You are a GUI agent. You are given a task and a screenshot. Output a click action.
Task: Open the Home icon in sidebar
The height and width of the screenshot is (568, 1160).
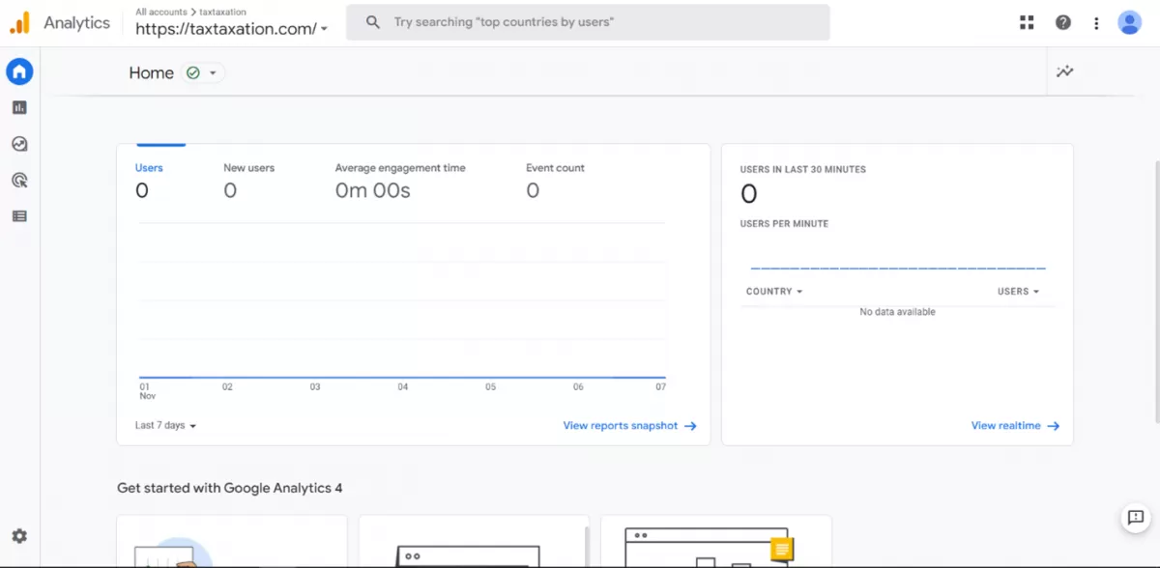pos(19,71)
